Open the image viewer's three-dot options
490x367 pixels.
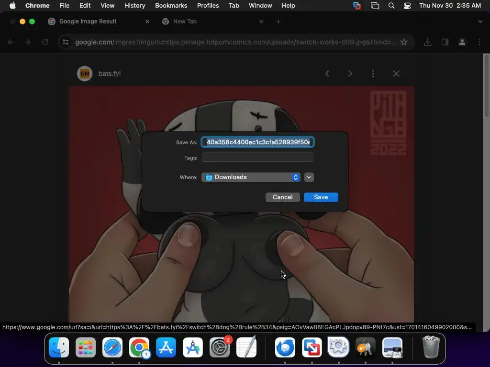point(373,74)
